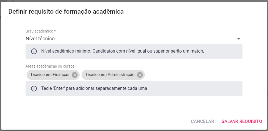
Task: Click blank right side of the 'Enter' hint banner
Action: tap(194, 88)
